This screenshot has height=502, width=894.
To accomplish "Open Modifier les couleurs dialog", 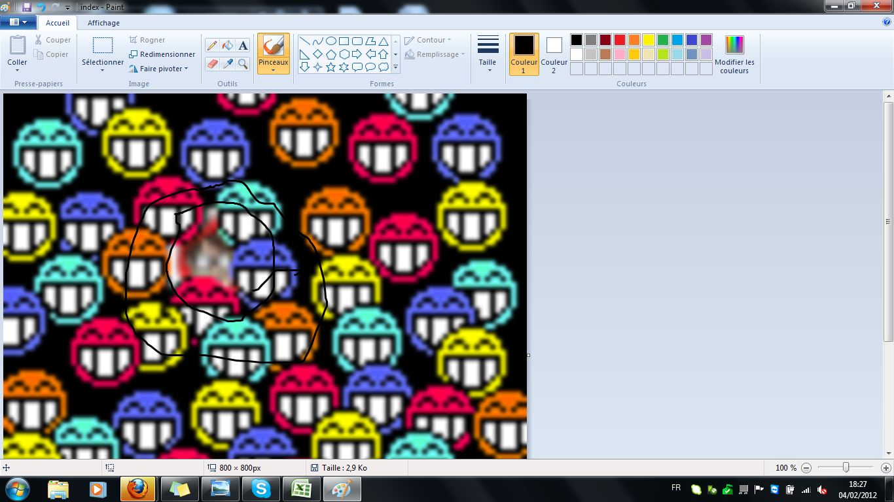I will [x=734, y=54].
